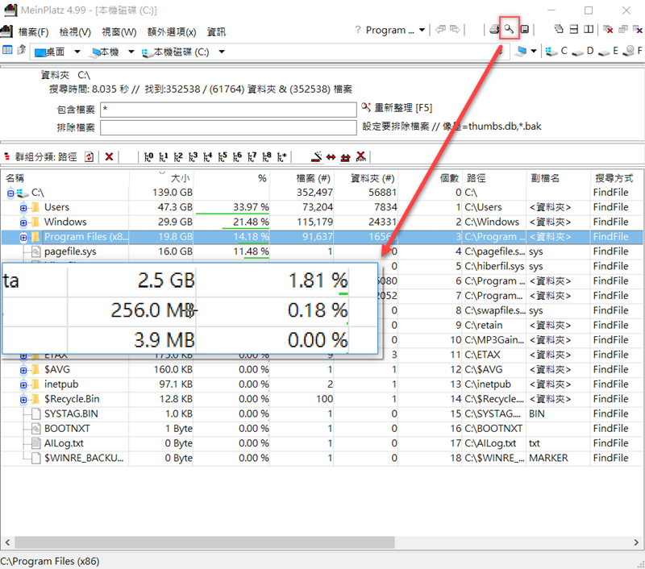The width and height of the screenshot is (645, 569).
Task: Expand the $Recycle.Bin folder node
Action: click(x=24, y=399)
